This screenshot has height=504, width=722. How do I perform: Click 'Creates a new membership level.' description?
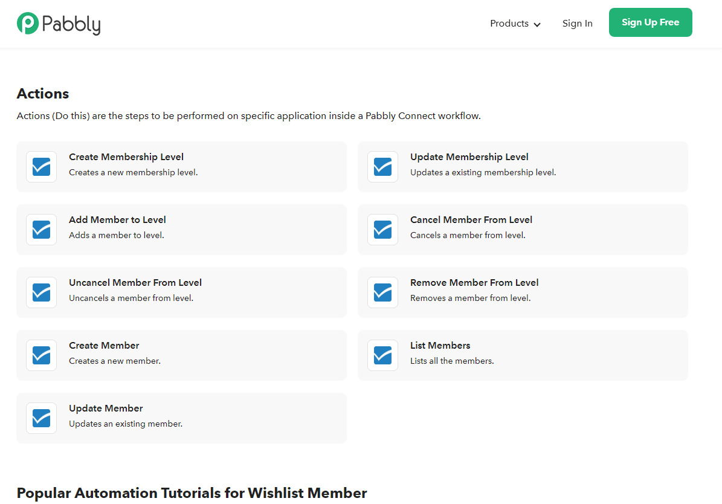pyautogui.click(x=134, y=172)
